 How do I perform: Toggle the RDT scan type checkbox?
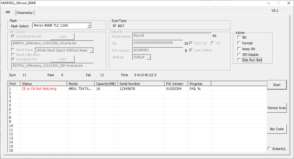pyautogui.click(x=115, y=26)
